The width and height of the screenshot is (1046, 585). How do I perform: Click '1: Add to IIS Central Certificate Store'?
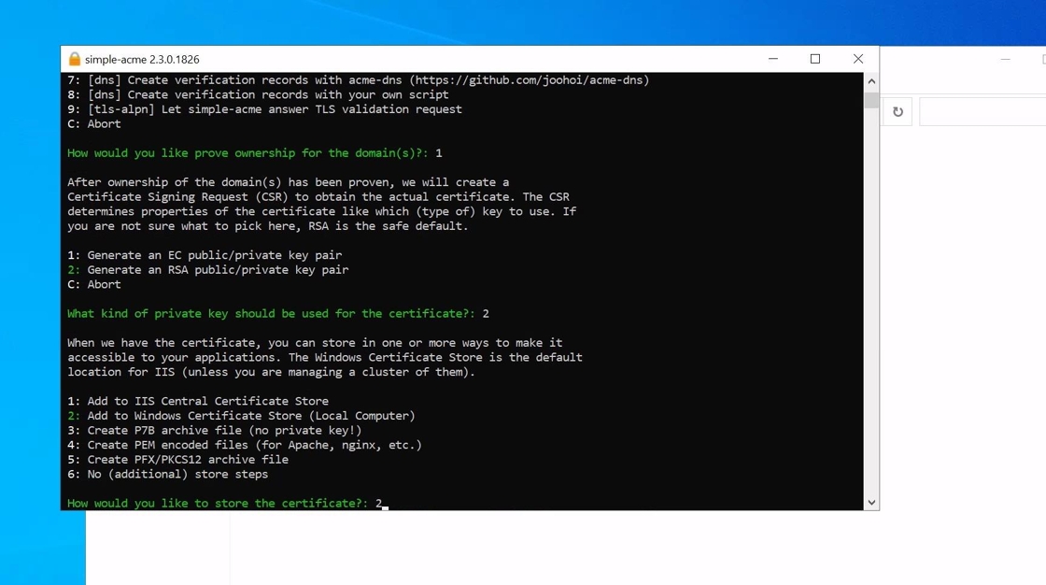(197, 401)
